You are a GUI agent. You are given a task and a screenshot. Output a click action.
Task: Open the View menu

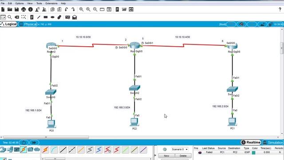point(30,3)
